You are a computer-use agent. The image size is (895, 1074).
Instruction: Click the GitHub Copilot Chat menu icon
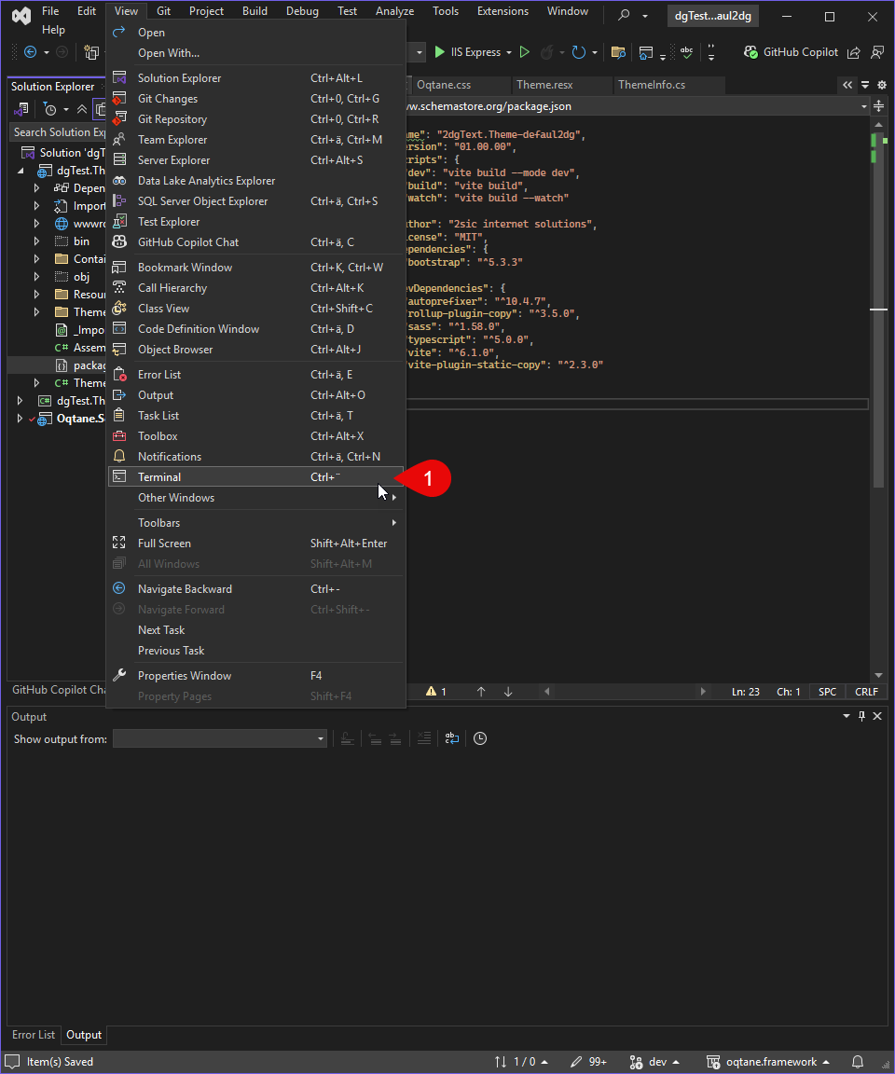click(x=119, y=241)
